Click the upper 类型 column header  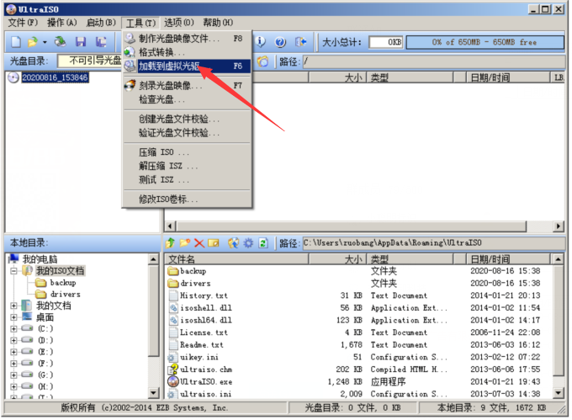(x=410, y=77)
